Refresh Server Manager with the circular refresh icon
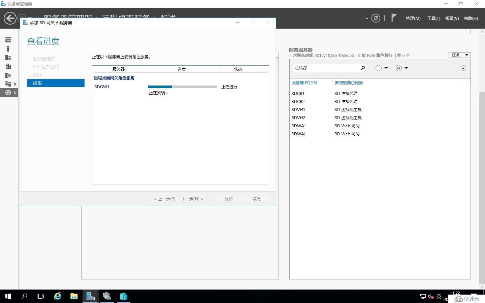 pos(376,18)
